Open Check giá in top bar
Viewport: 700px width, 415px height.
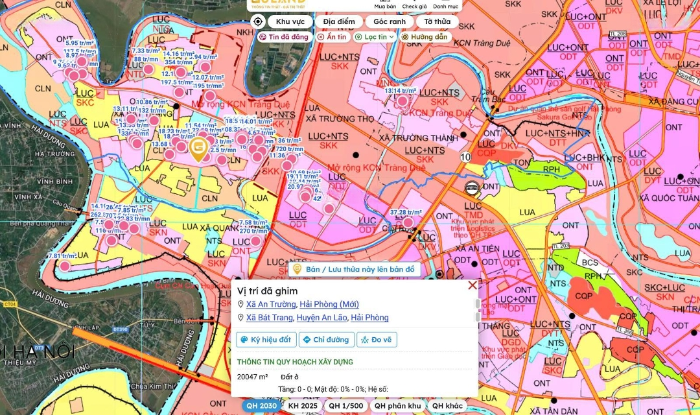coord(414,6)
